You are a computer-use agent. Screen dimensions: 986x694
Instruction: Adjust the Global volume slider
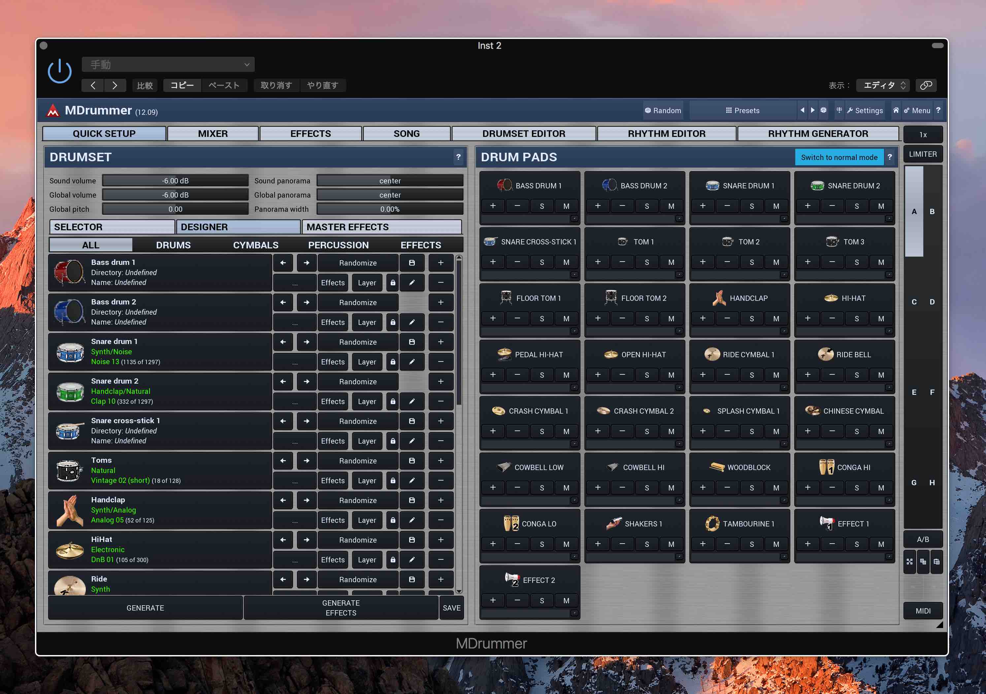[175, 195]
